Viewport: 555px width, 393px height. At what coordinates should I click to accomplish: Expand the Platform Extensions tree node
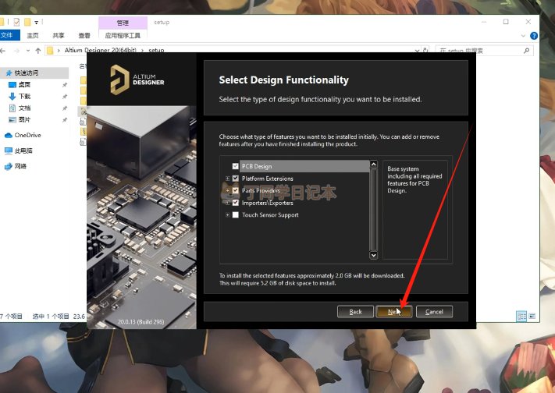(227, 179)
